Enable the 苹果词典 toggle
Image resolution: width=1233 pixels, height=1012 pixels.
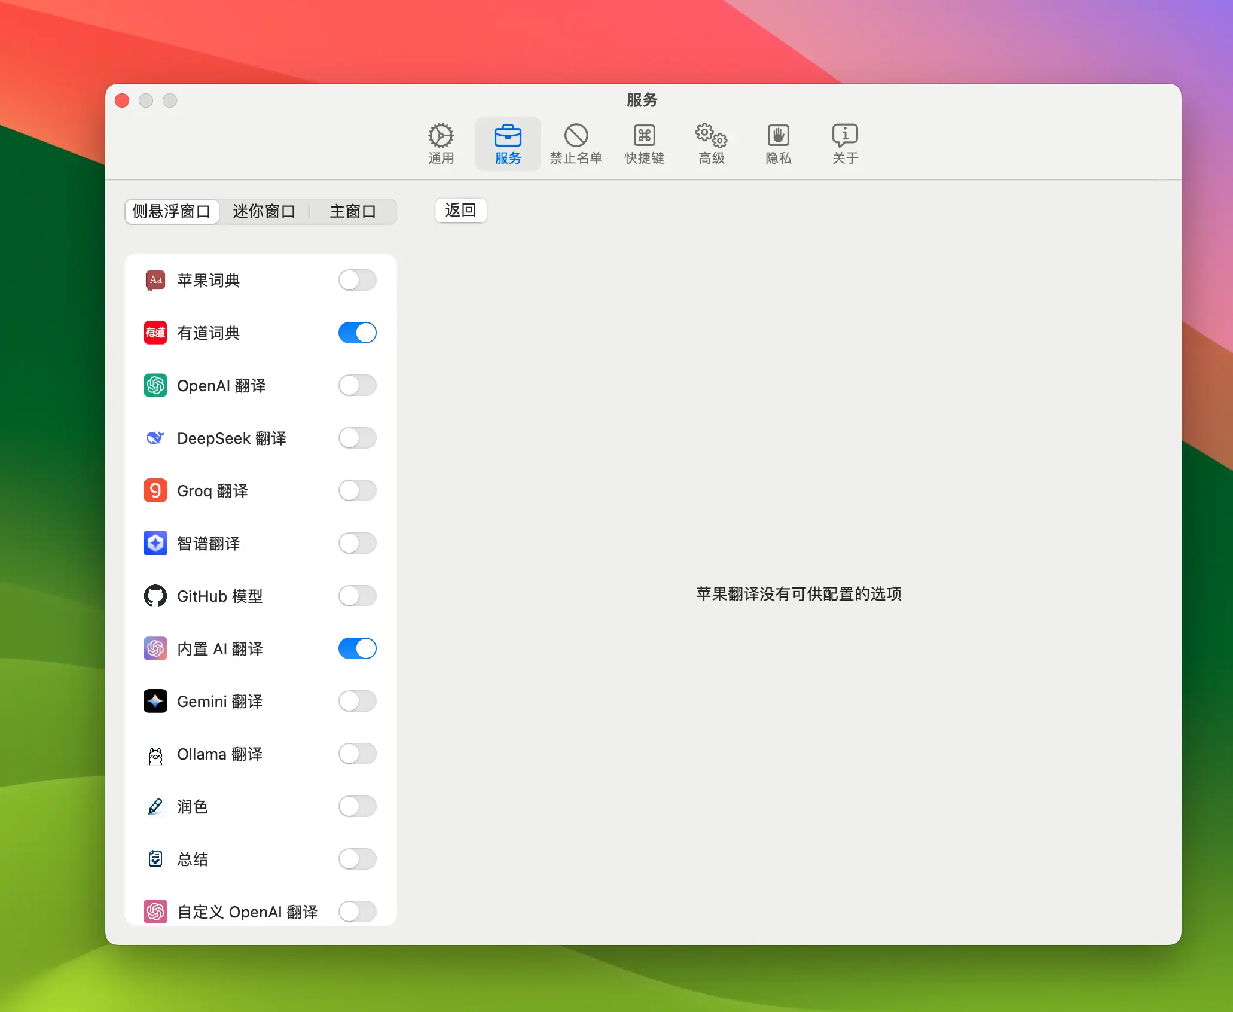tap(357, 281)
